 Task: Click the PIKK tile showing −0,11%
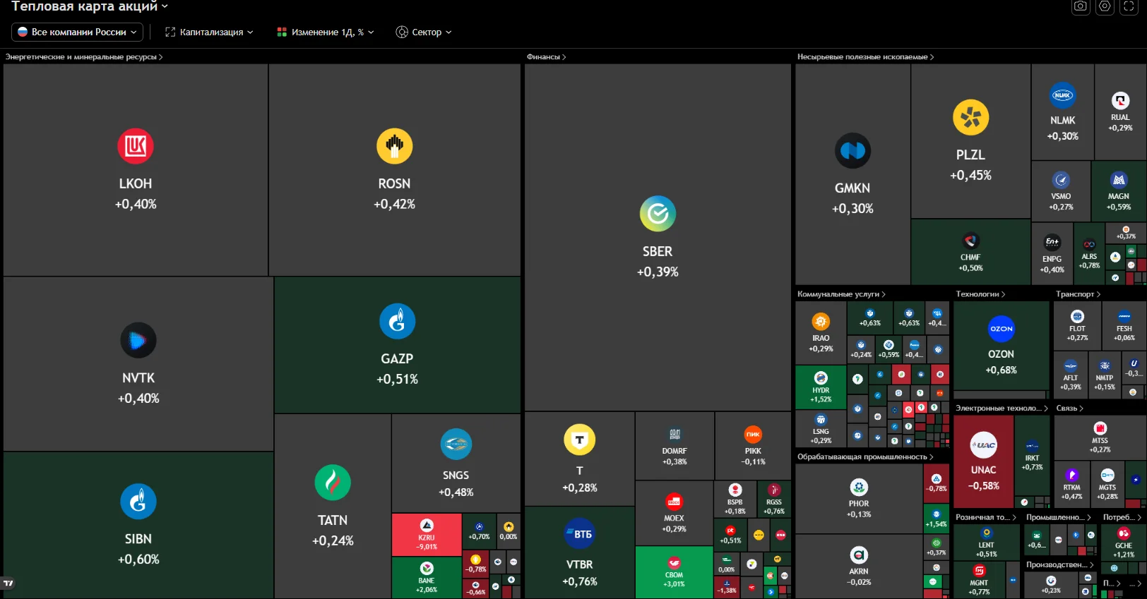click(753, 446)
